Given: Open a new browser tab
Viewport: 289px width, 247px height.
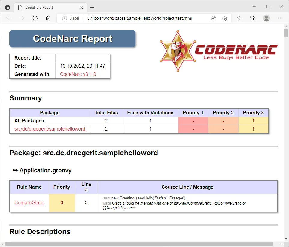Looking at the screenshot, I should [x=92, y=7].
